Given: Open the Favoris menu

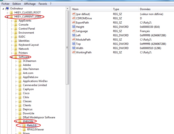Looking at the screenshot, I should coord(43,4).
